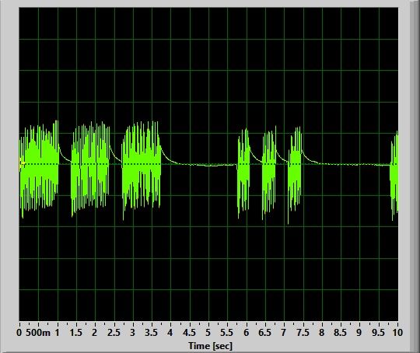Click the 5.5 time axis label

click(x=227, y=333)
